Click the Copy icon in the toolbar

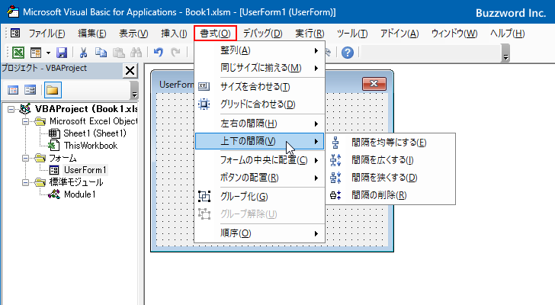point(101,53)
